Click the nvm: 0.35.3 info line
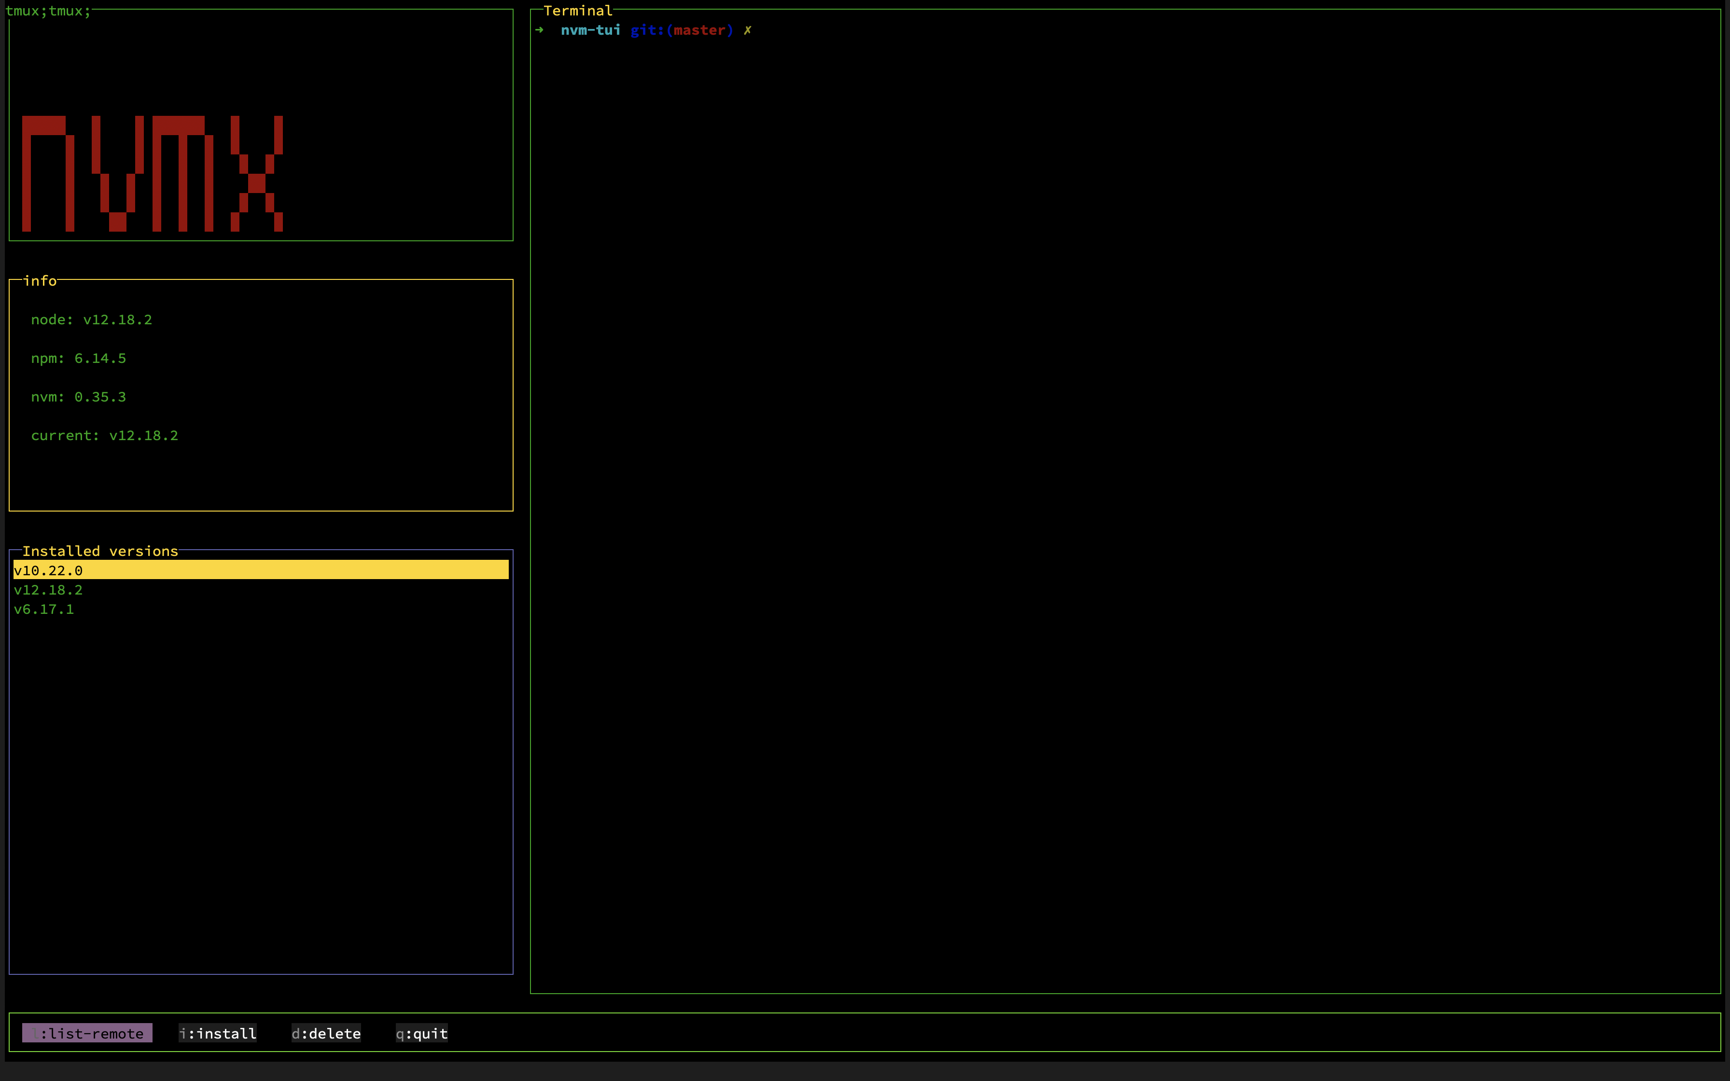1730x1081 pixels. click(x=79, y=397)
